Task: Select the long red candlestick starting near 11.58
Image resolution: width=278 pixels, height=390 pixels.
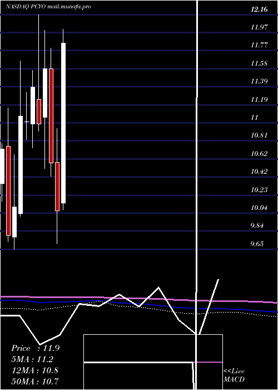Action: coord(51,116)
